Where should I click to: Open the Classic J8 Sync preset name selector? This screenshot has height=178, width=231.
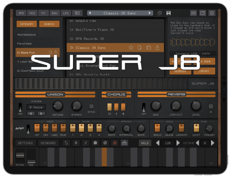coord(120,13)
